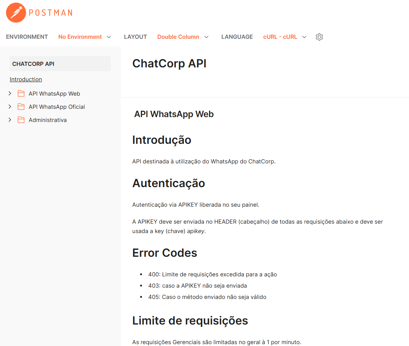The width and height of the screenshot is (409, 346).
Task: Open the cURL - cURL language dropdown
Action: (x=285, y=37)
